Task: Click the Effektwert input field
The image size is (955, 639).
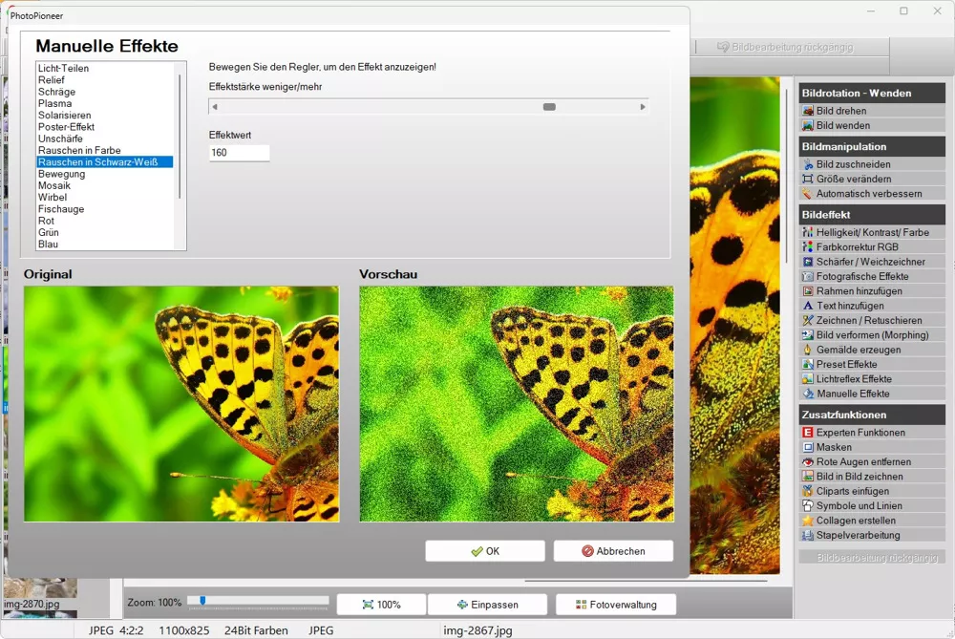Action: point(238,152)
